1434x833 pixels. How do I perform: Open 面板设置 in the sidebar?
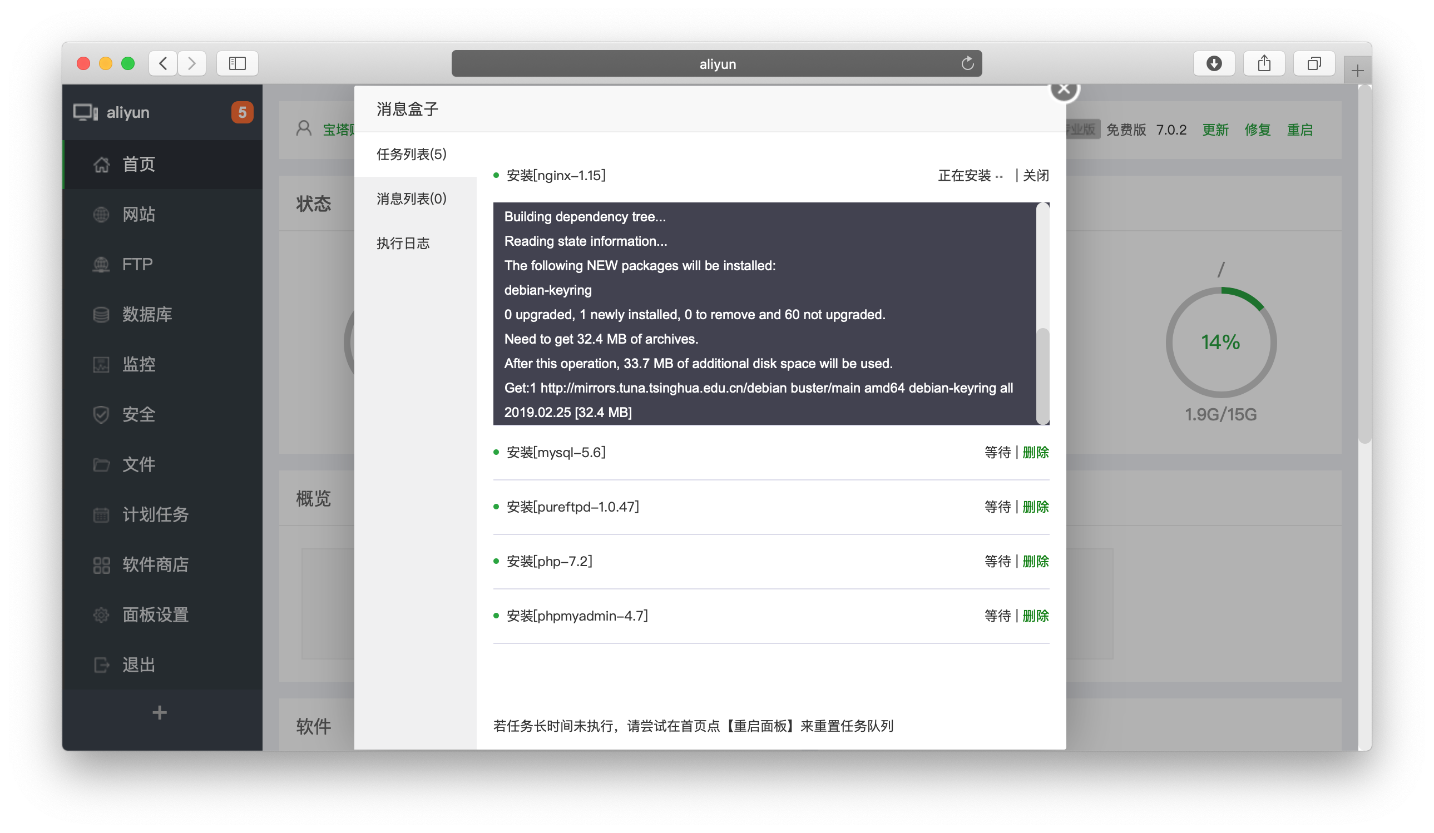tap(162, 615)
